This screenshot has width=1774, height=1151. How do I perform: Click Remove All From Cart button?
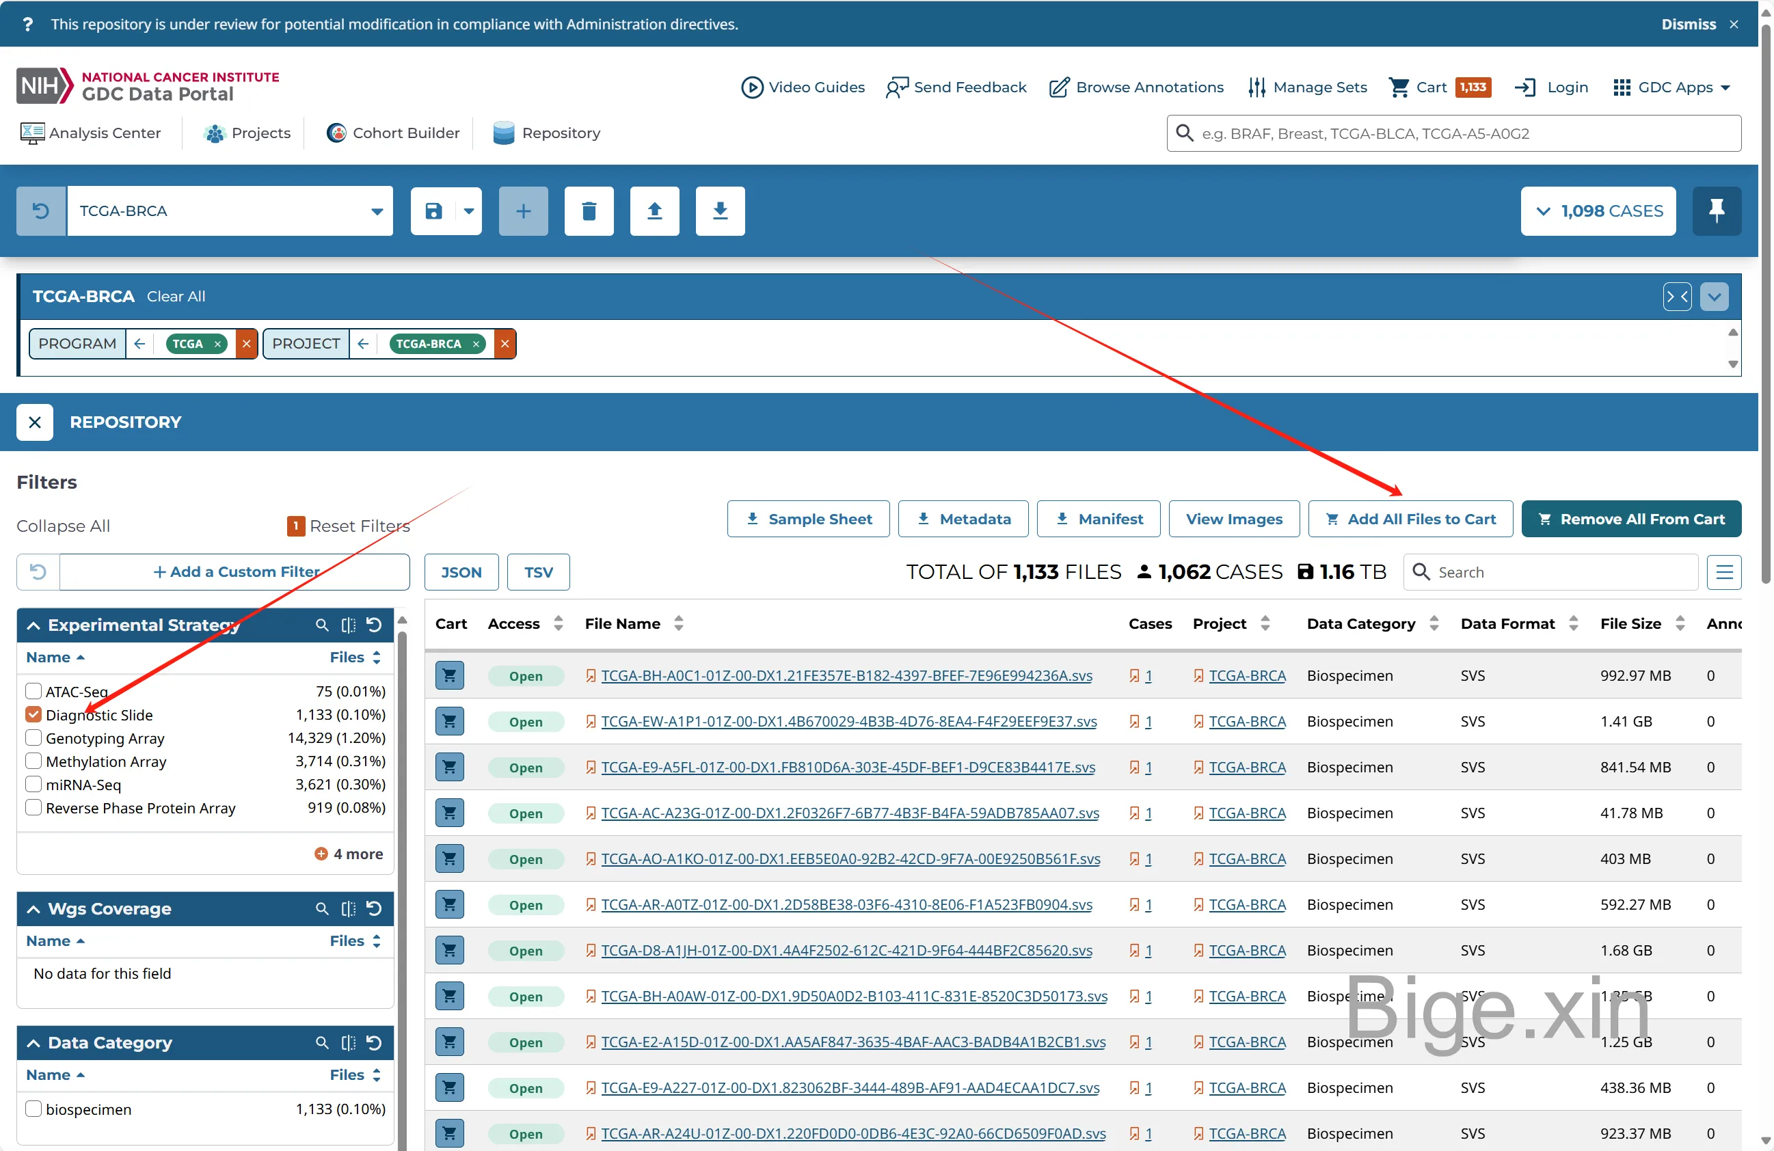(1631, 519)
